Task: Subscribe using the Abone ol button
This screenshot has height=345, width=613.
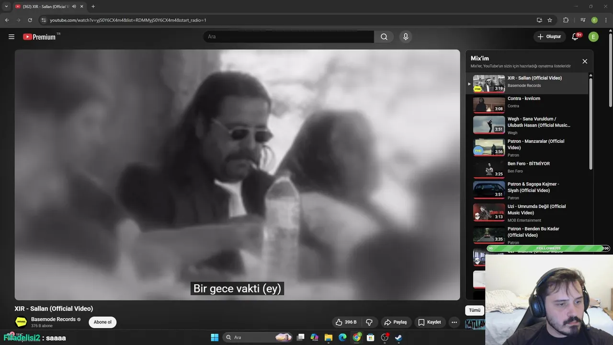Action: [102, 322]
